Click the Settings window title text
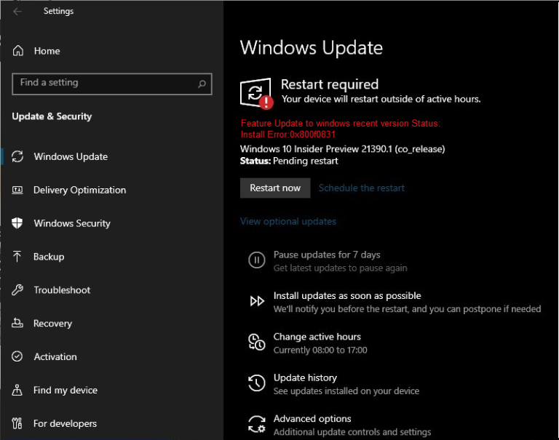Image resolution: width=559 pixels, height=440 pixels. coord(58,11)
